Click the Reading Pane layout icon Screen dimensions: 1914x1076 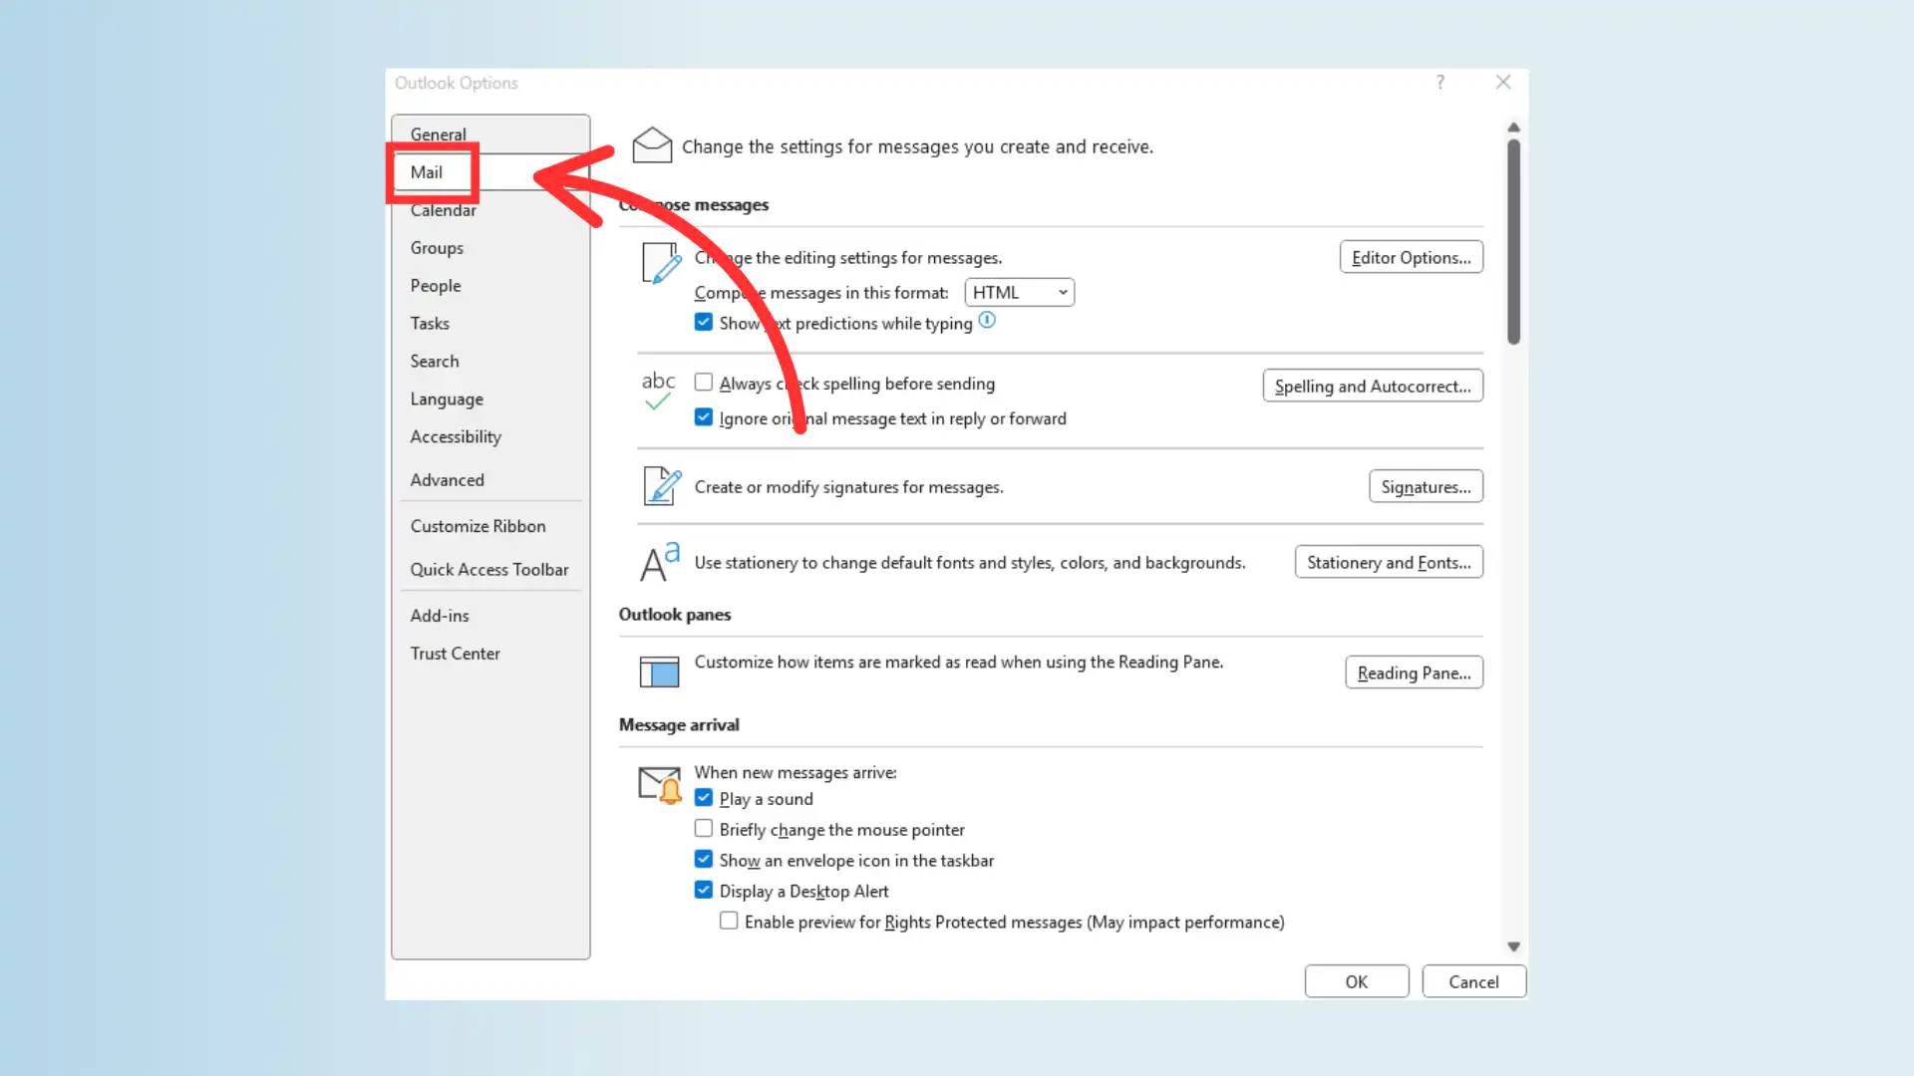[x=658, y=672]
